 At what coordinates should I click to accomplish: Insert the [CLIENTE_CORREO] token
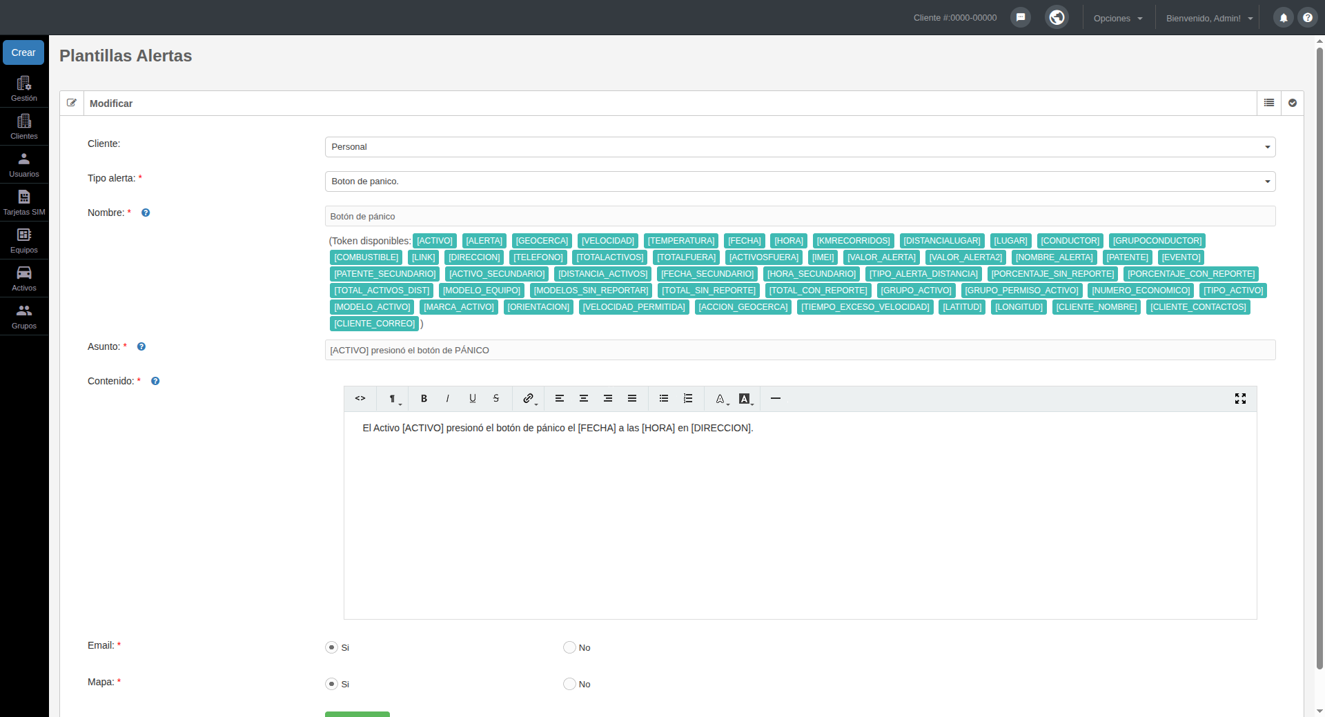click(375, 324)
